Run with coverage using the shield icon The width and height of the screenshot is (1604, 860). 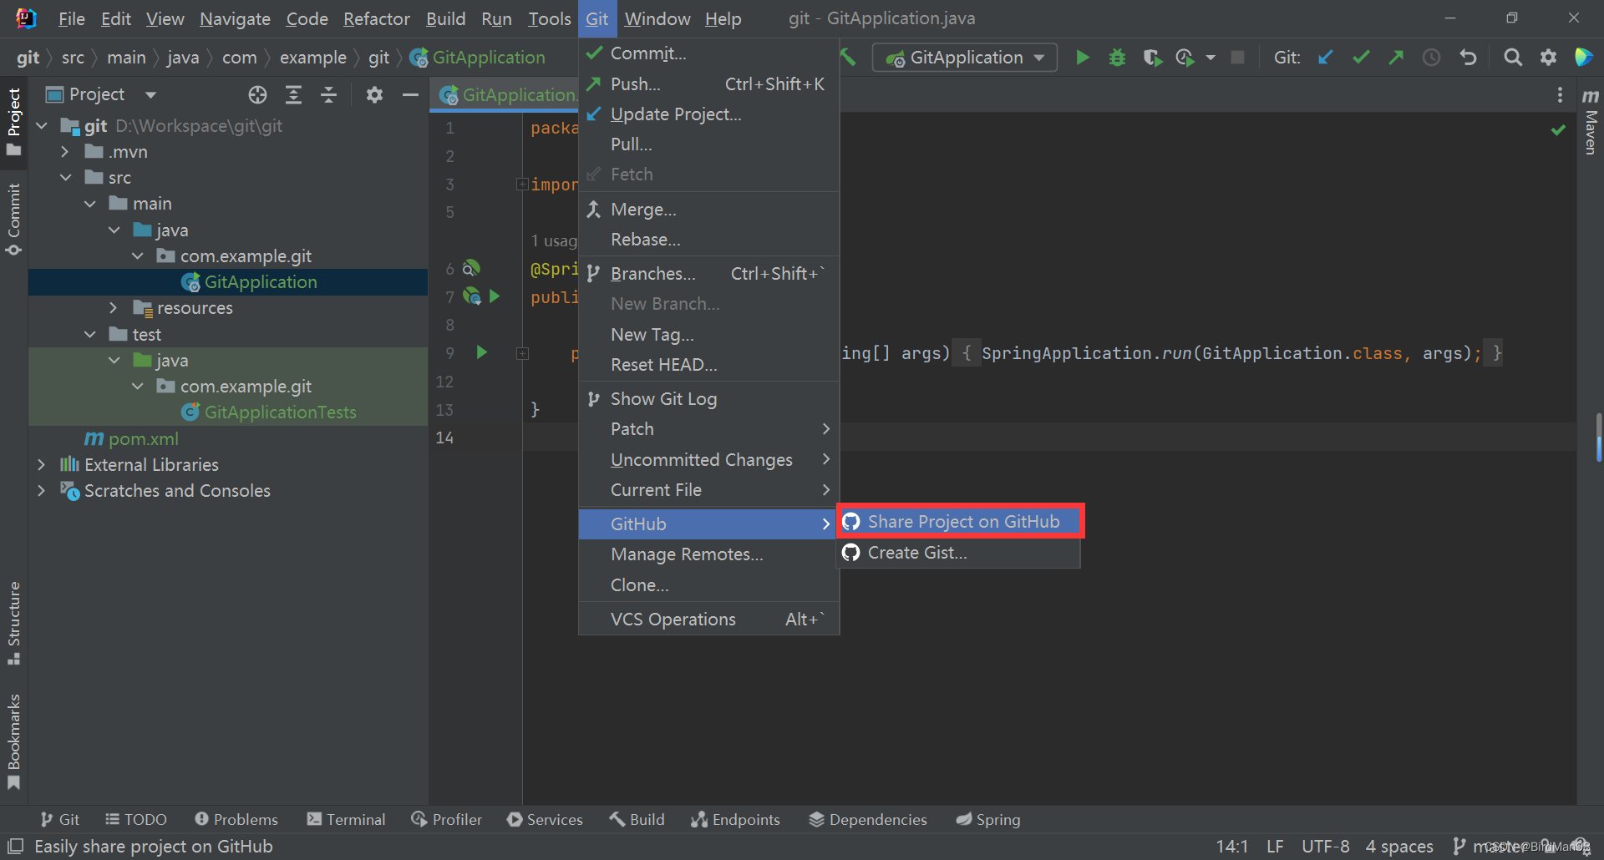(1152, 58)
